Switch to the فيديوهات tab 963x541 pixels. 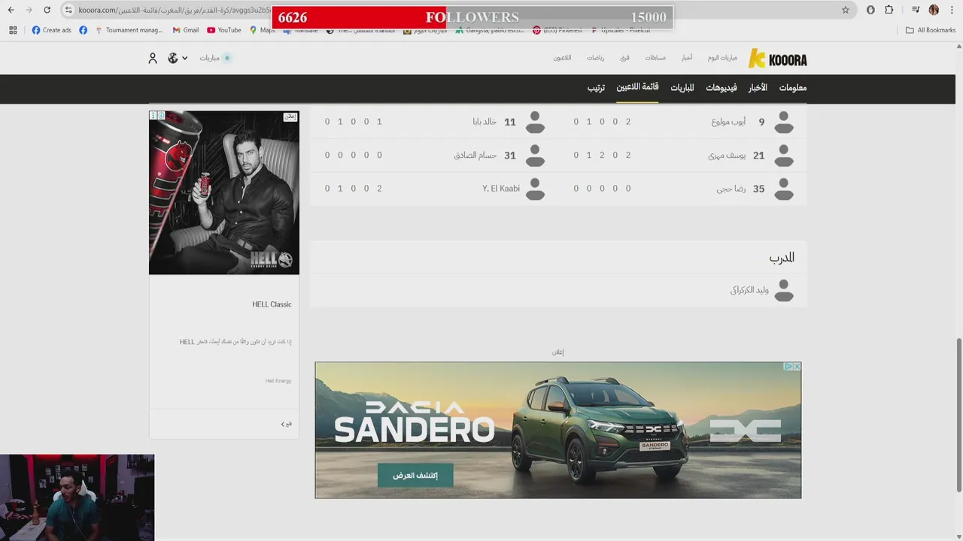[x=721, y=88]
